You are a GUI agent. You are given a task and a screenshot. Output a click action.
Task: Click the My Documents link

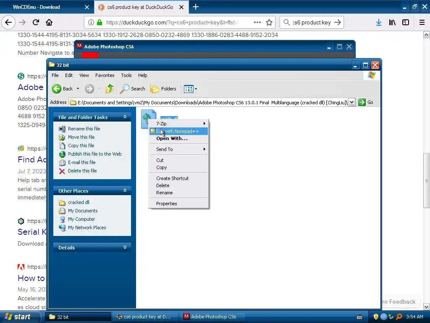pos(83,211)
